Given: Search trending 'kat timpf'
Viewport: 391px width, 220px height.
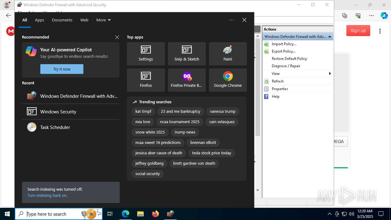Looking at the screenshot, I should pyautogui.click(x=143, y=112).
